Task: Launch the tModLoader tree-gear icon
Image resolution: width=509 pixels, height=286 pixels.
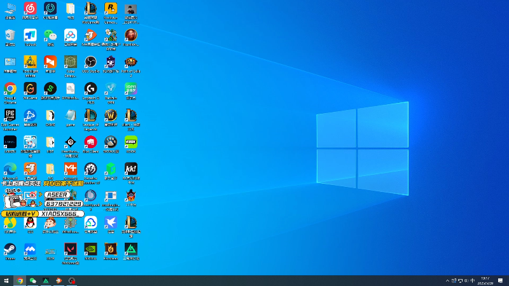Action: (x=71, y=225)
